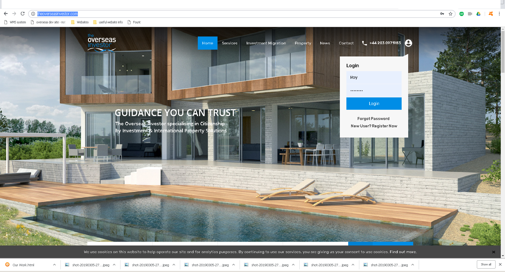Open the Websites bookmarks folder
The width and height of the screenshot is (505, 272).
pos(80,22)
